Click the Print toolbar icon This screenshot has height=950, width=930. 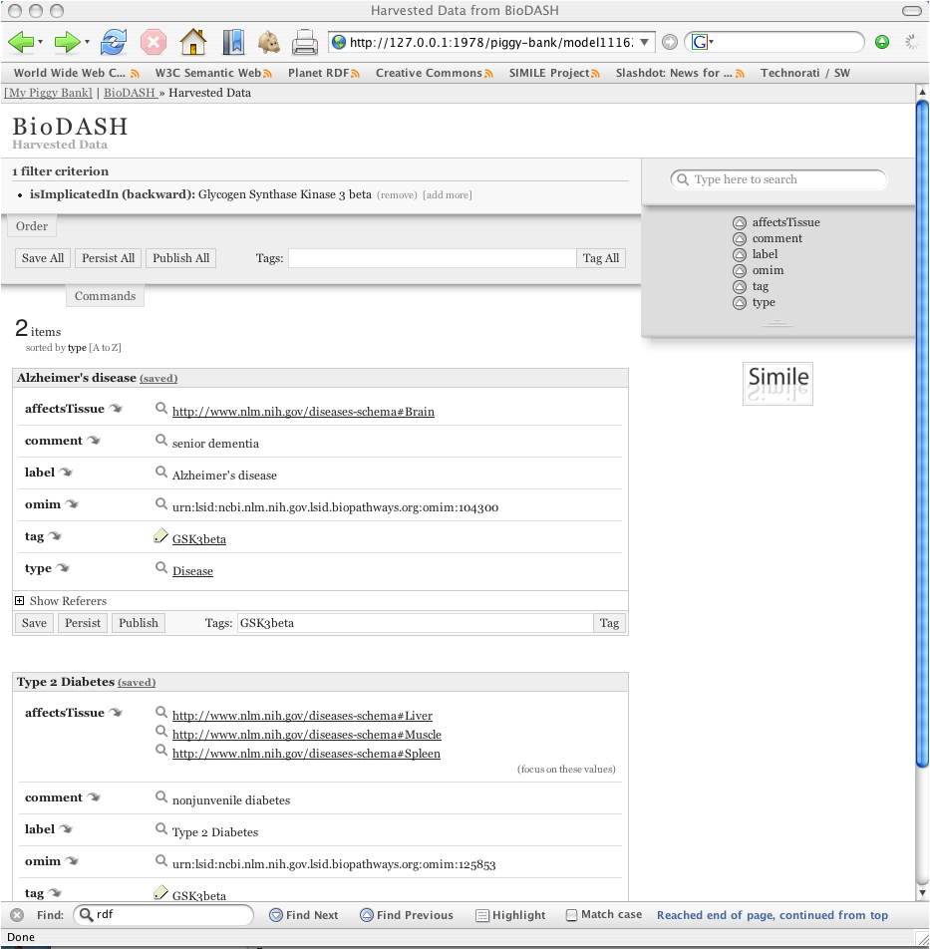click(x=305, y=42)
